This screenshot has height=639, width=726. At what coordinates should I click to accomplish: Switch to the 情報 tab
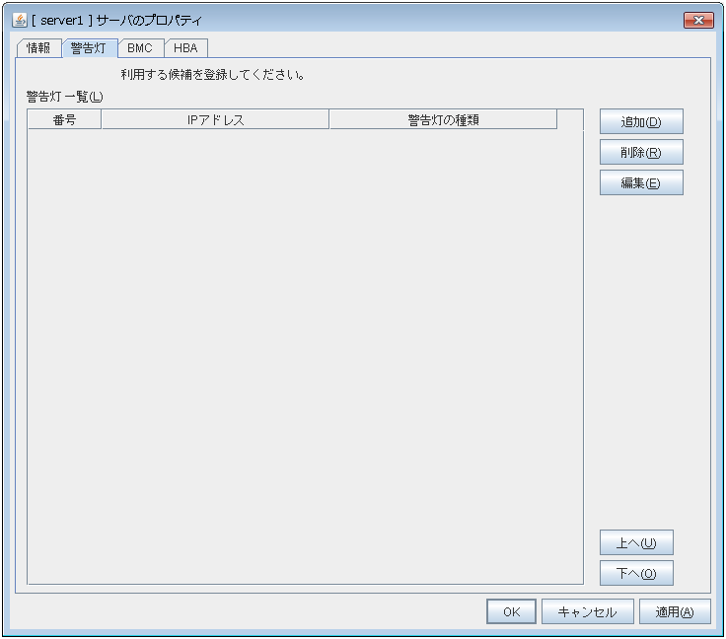point(38,48)
